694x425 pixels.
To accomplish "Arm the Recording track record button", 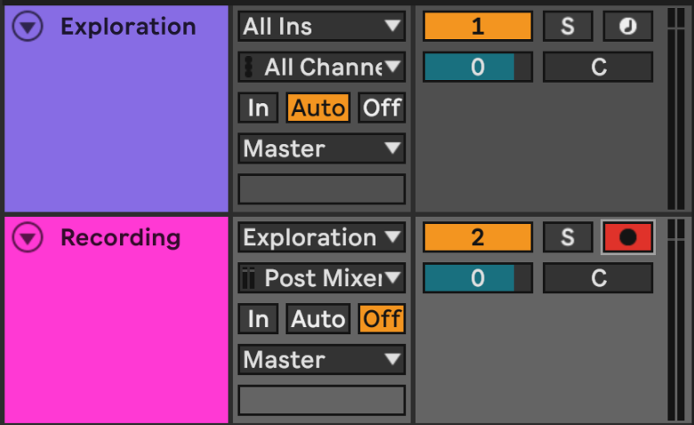I will click(x=628, y=237).
